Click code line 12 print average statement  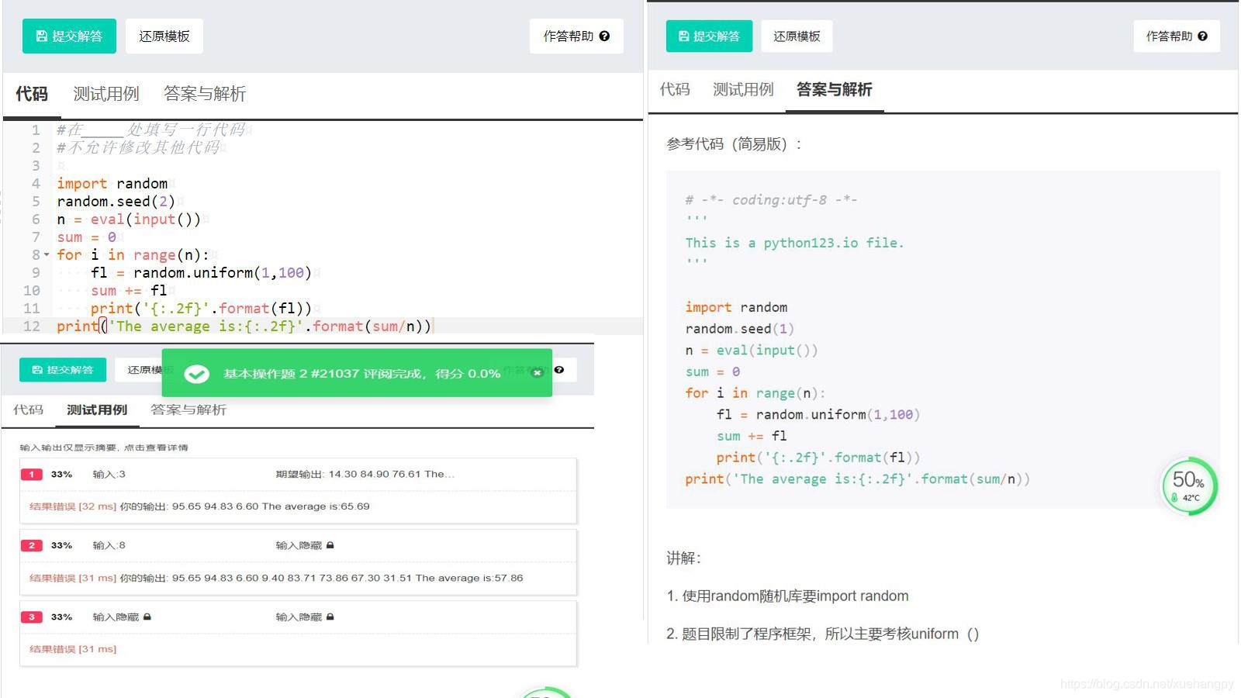(244, 327)
